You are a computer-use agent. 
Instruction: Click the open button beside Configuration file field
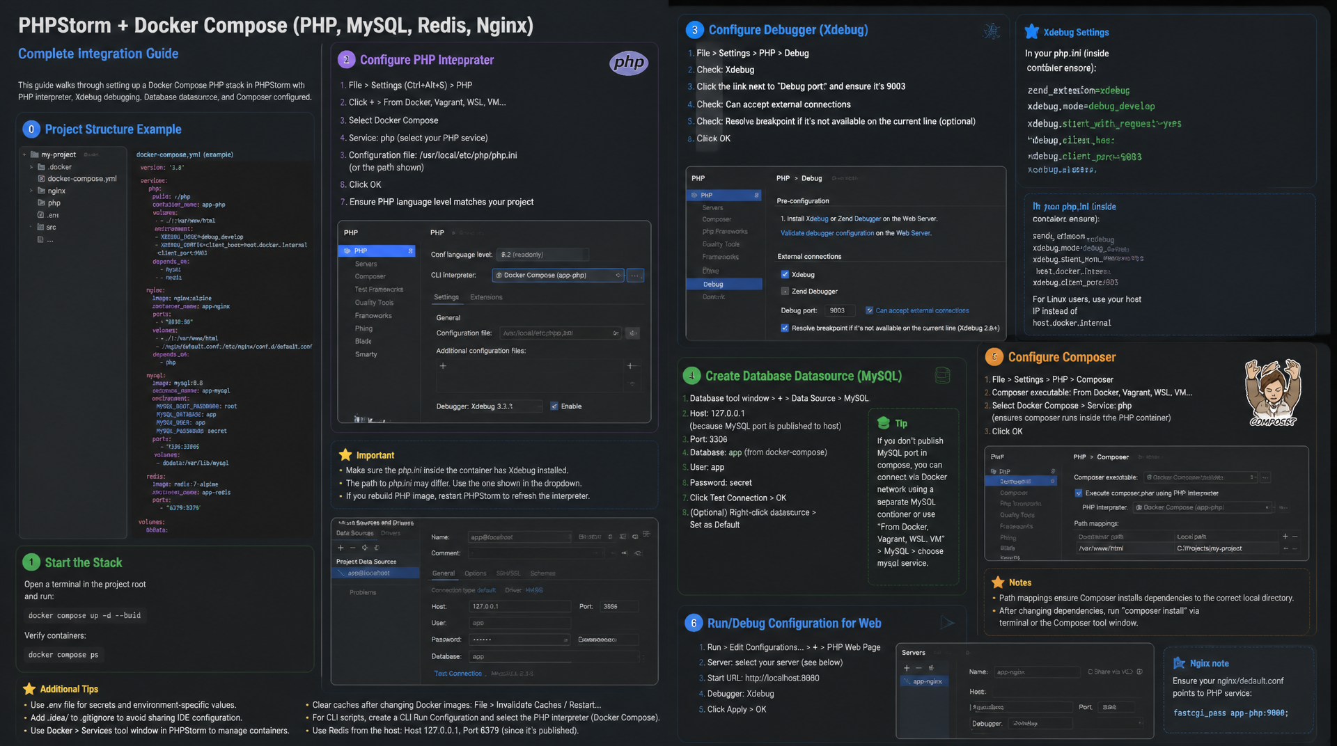point(632,333)
